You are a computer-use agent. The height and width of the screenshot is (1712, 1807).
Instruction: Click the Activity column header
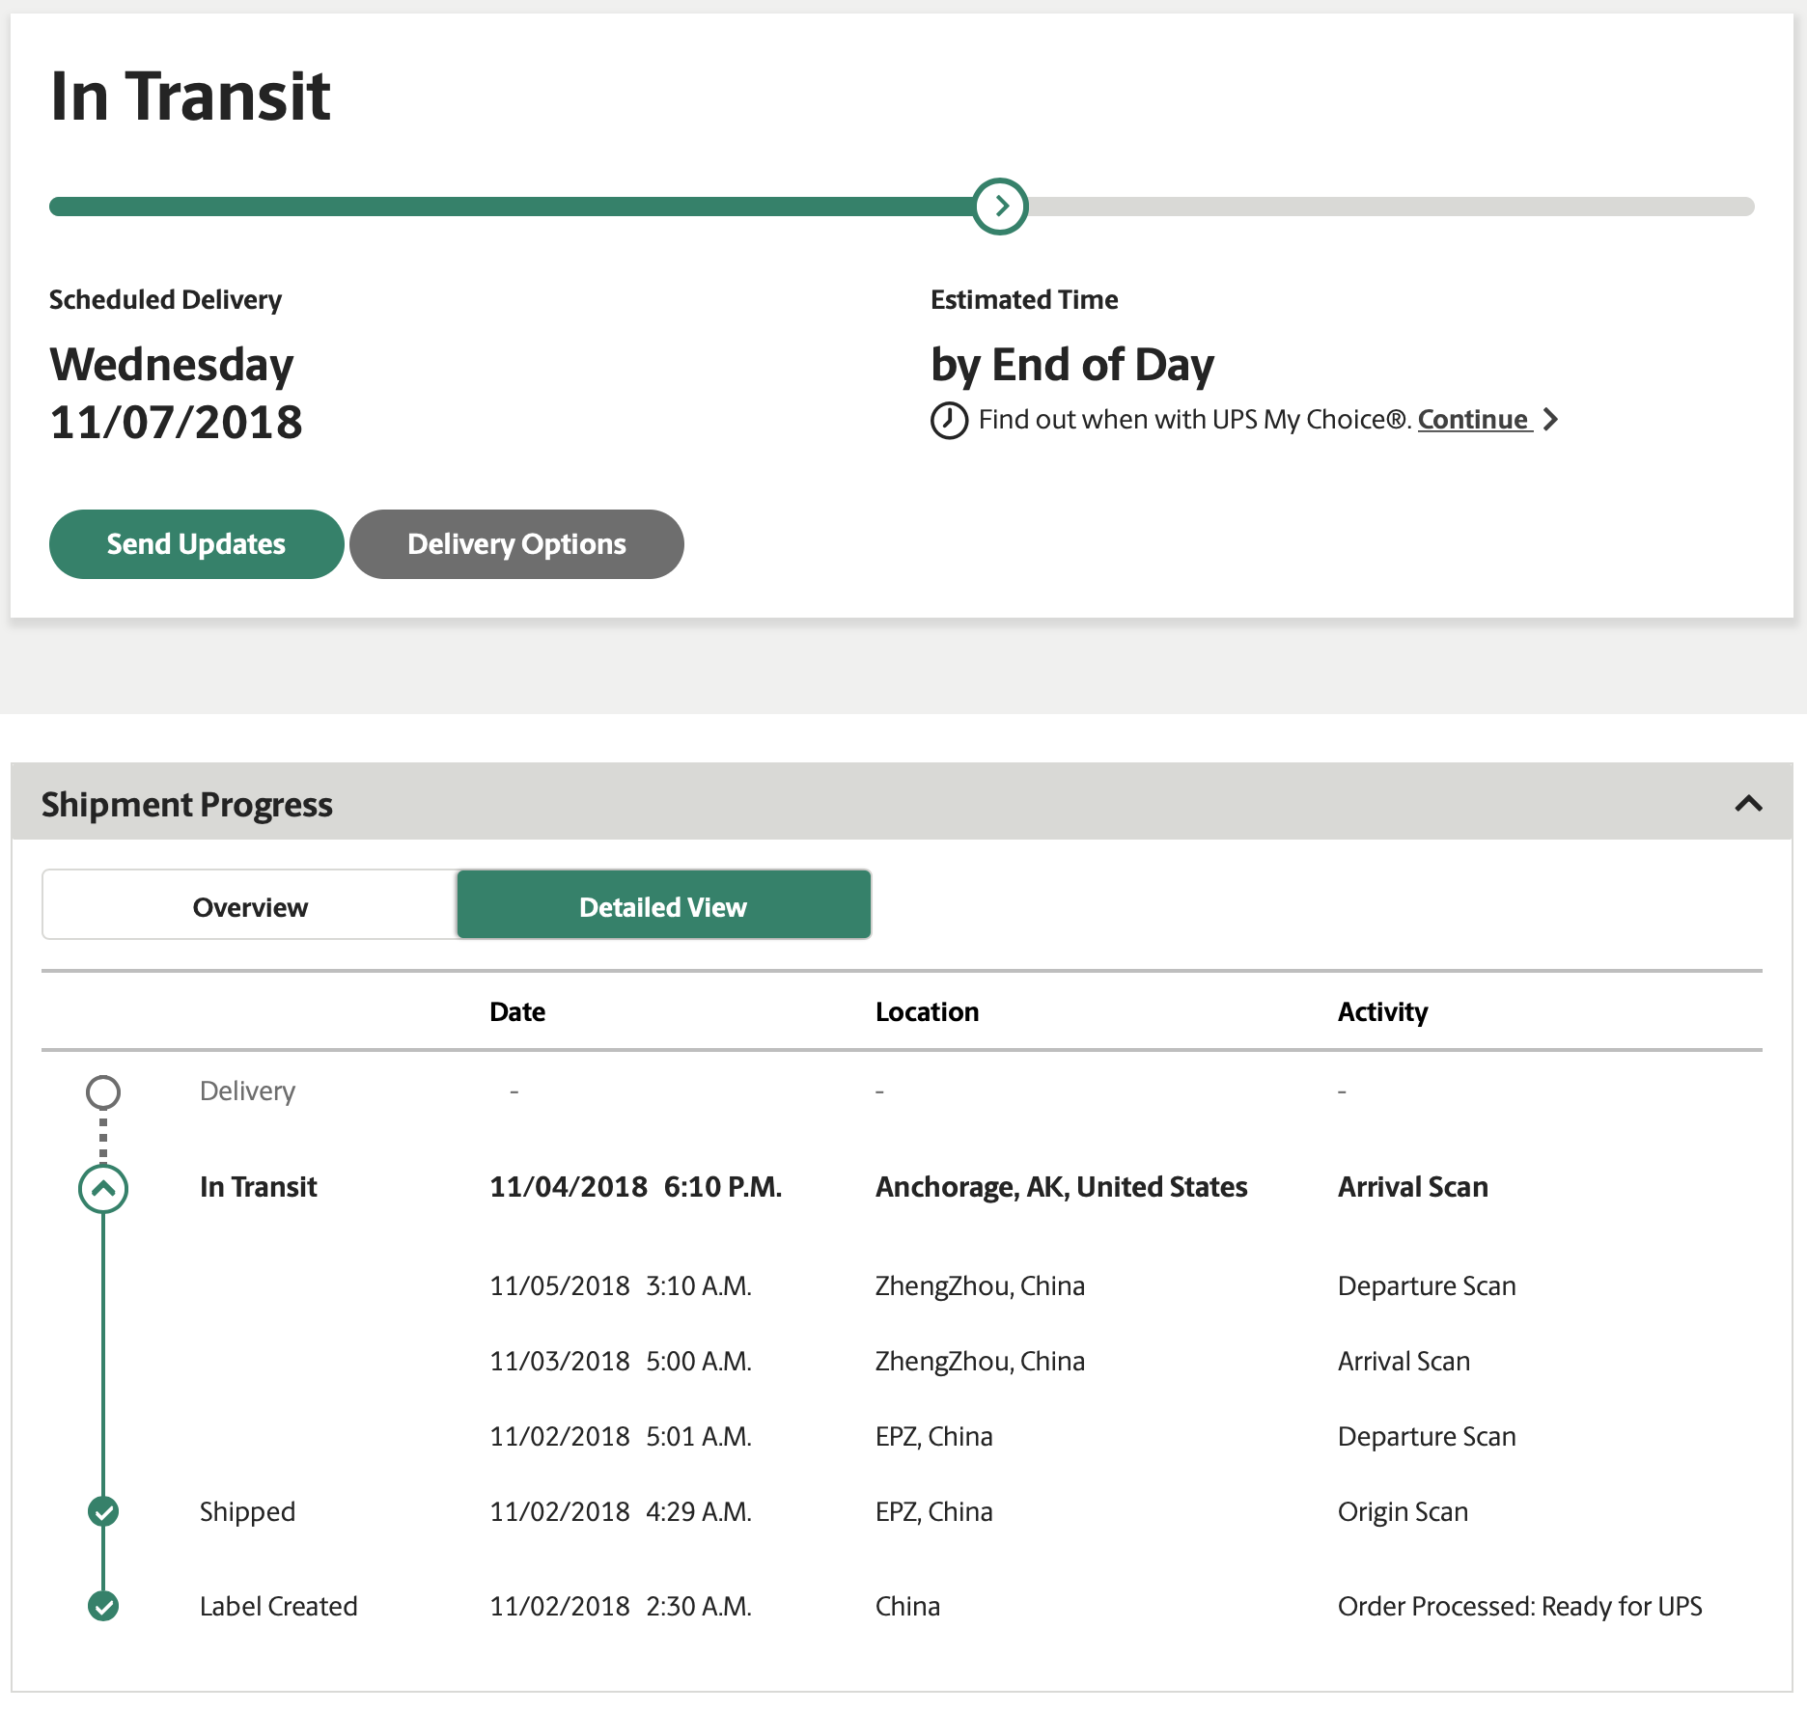pyautogui.click(x=1382, y=1011)
